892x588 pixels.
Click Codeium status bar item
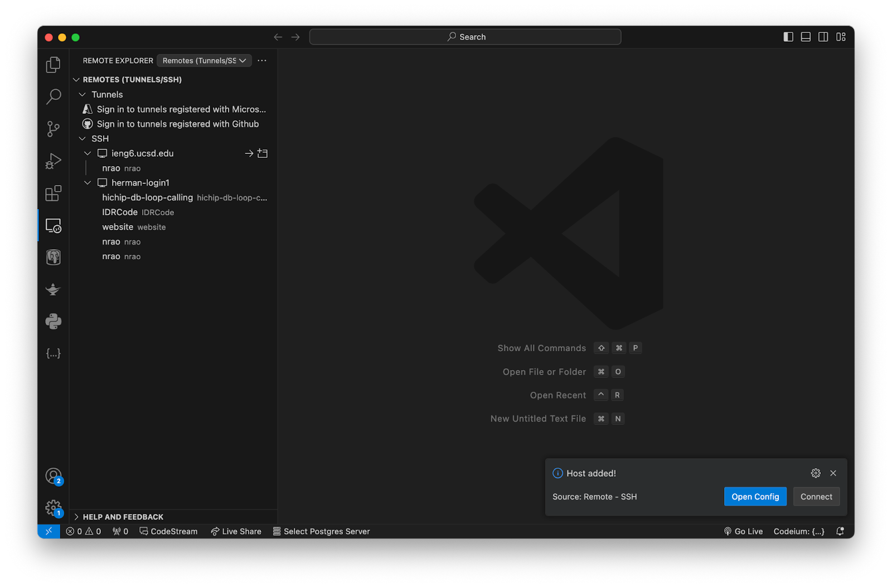pos(799,531)
